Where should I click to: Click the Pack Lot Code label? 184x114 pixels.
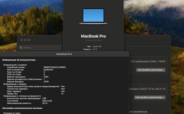click(x=14, y=72)
